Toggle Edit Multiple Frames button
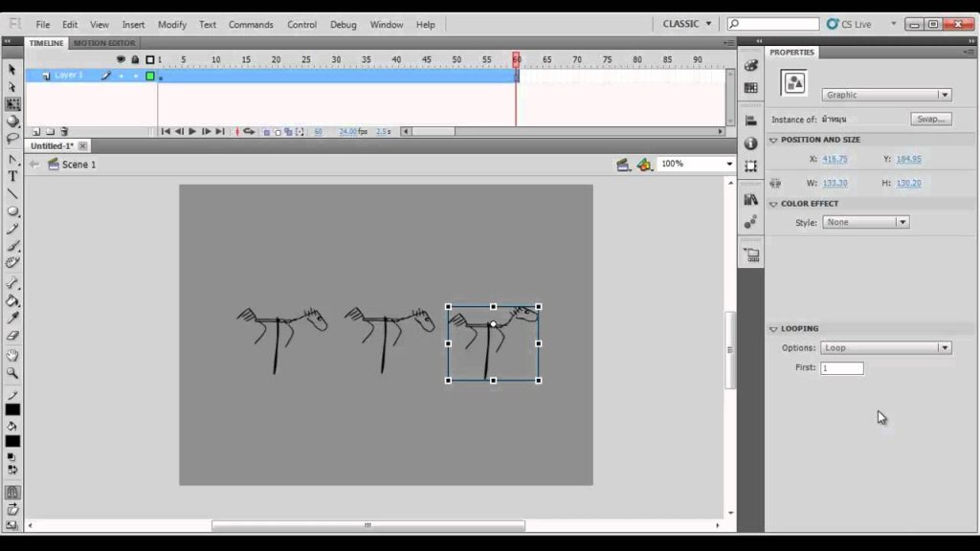 tap(288, 132)
